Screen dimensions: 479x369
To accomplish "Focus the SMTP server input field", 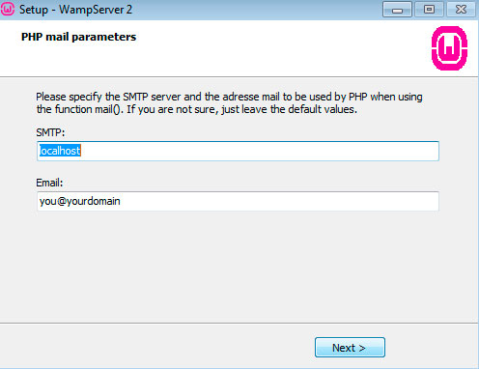I will tap(238, 151).
